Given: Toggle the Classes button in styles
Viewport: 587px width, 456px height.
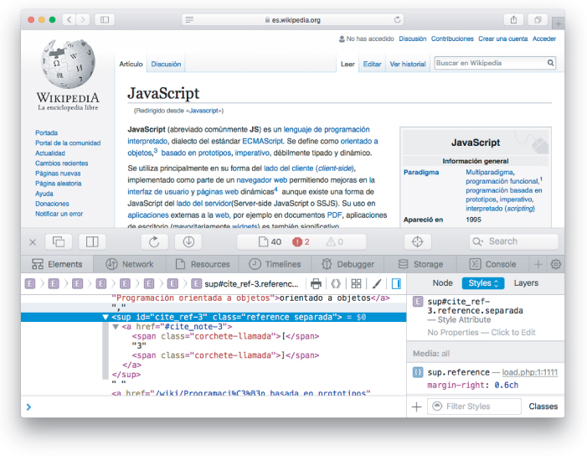Looking at the screenshot, I should click(x=543, y=407).
